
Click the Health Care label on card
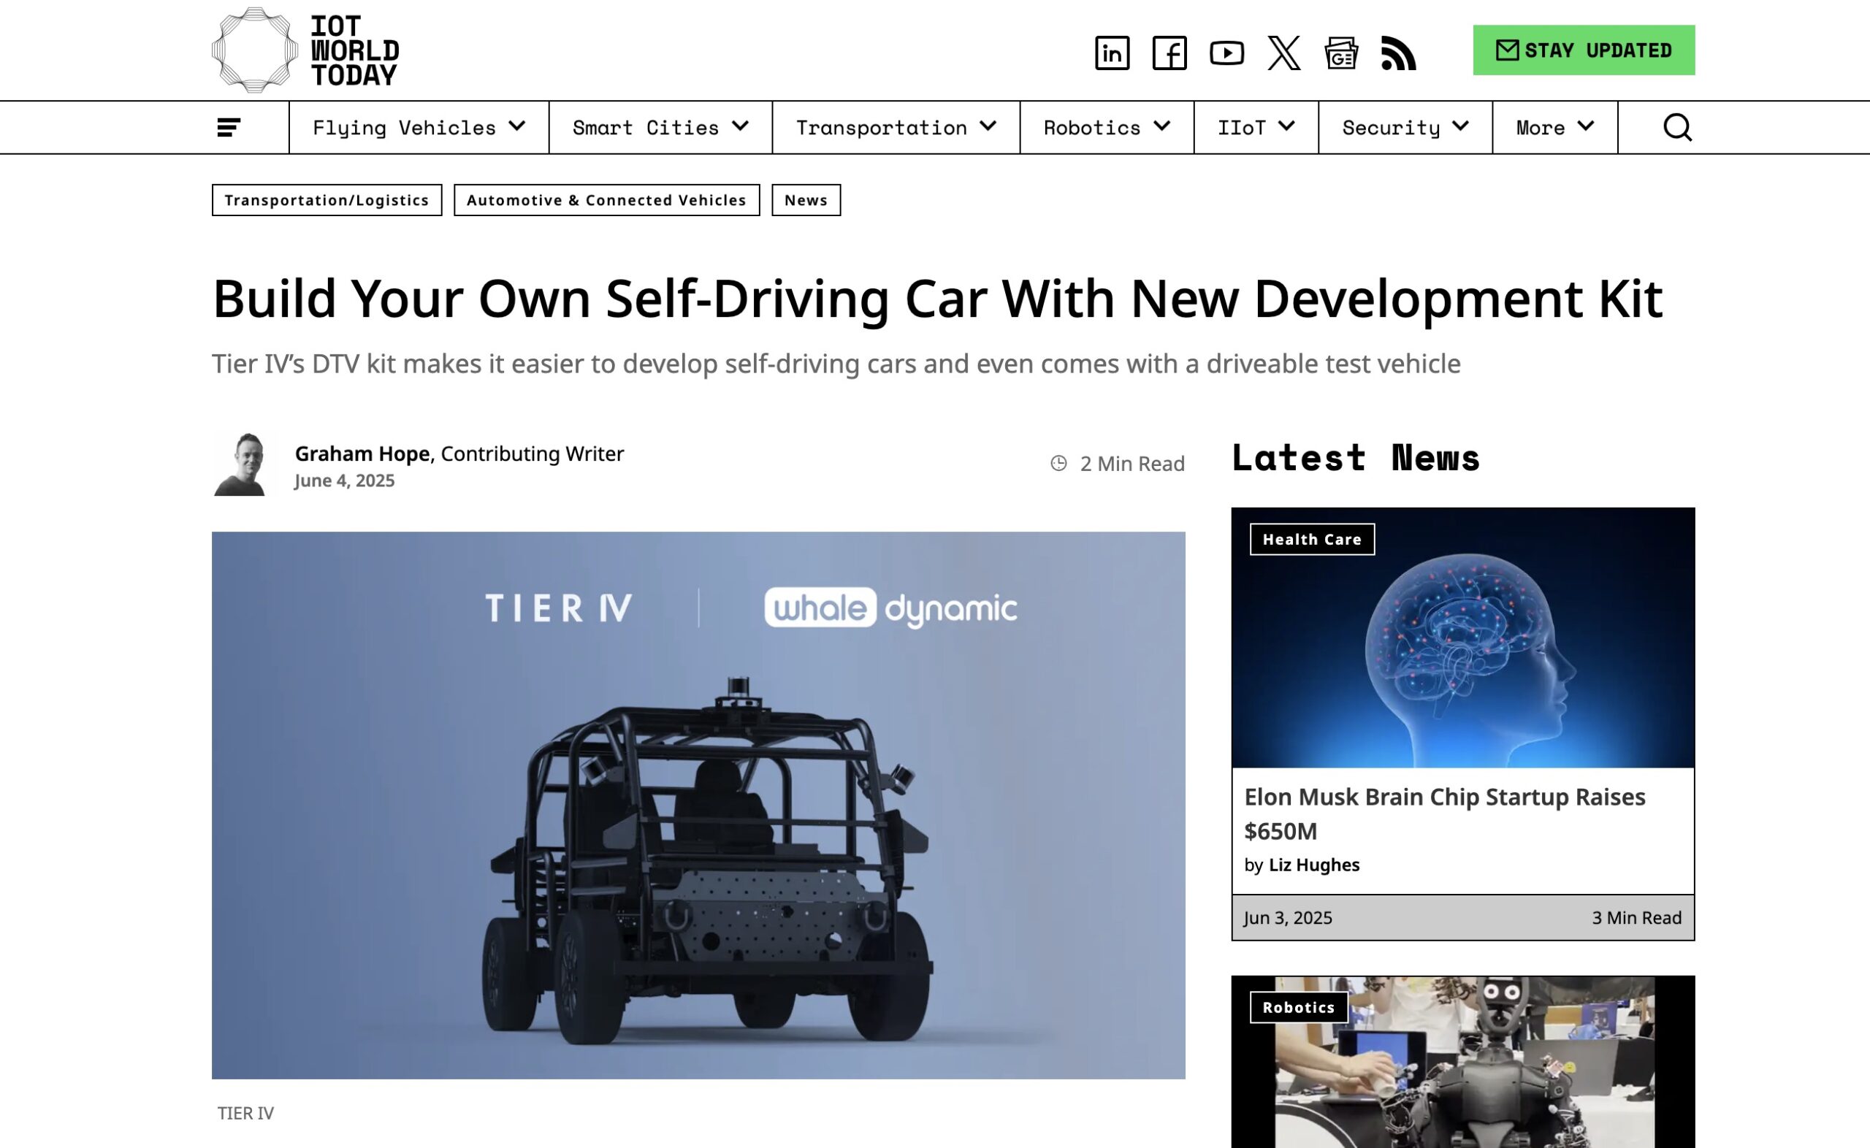coord(1312,539)
